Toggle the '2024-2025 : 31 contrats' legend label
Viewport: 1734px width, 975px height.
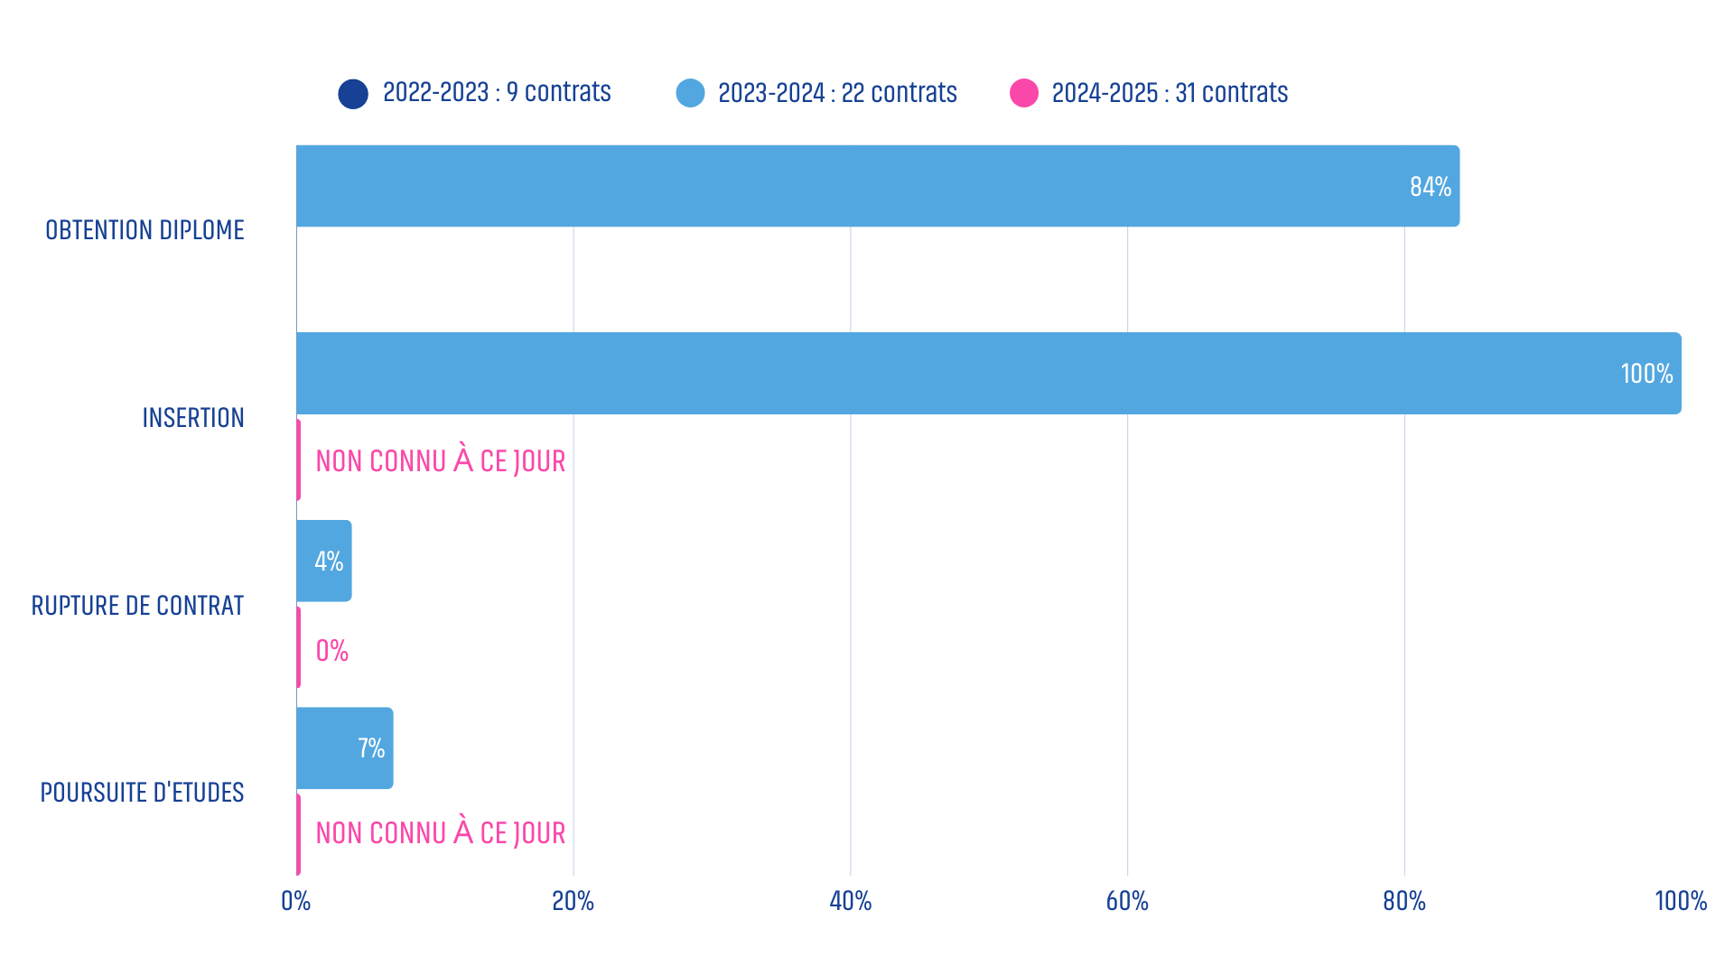(1170, 93)
